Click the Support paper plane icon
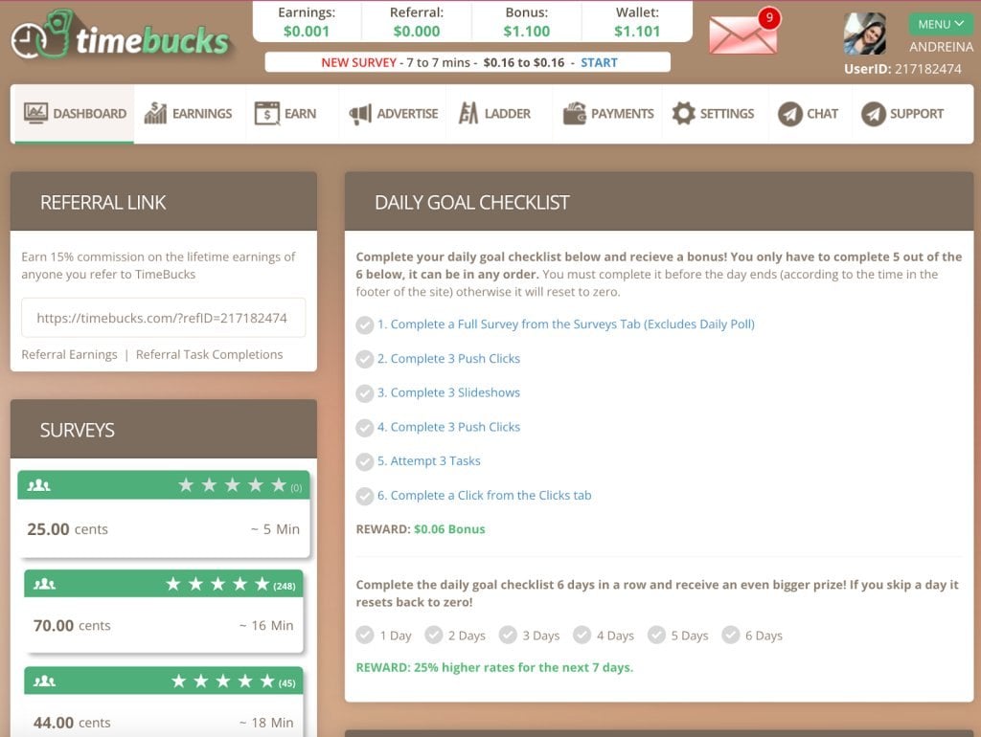981x737 pixels. [874, 114]
